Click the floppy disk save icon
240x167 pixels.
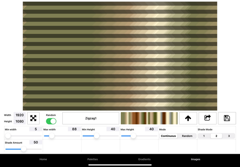pyautogui.click(x=227, y=118)
